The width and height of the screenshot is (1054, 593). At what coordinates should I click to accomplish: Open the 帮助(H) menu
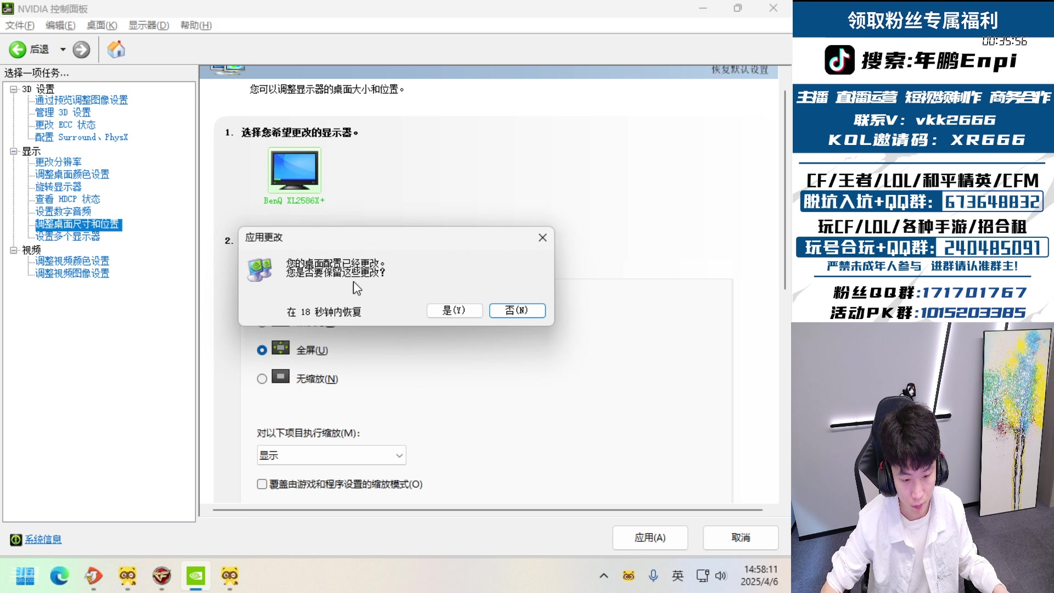tap(196, 25)
